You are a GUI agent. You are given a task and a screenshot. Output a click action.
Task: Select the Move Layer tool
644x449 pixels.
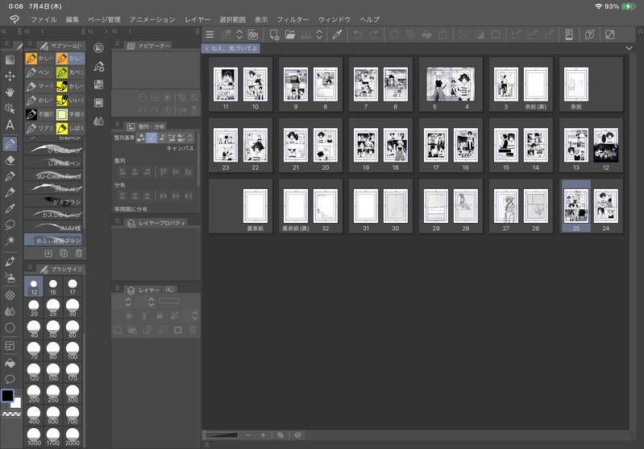coord(10,76)
